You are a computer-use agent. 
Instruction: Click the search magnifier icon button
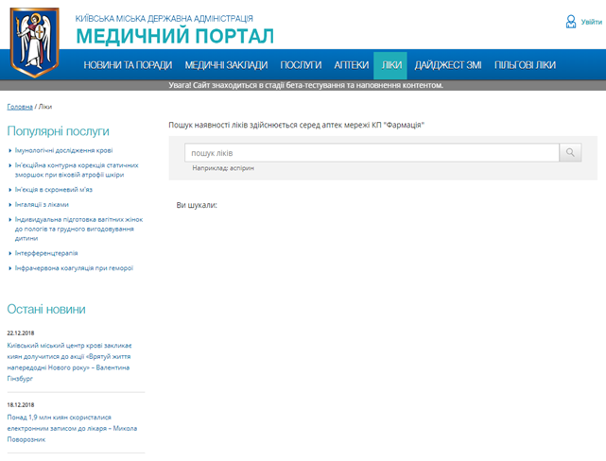coord(570,153)
